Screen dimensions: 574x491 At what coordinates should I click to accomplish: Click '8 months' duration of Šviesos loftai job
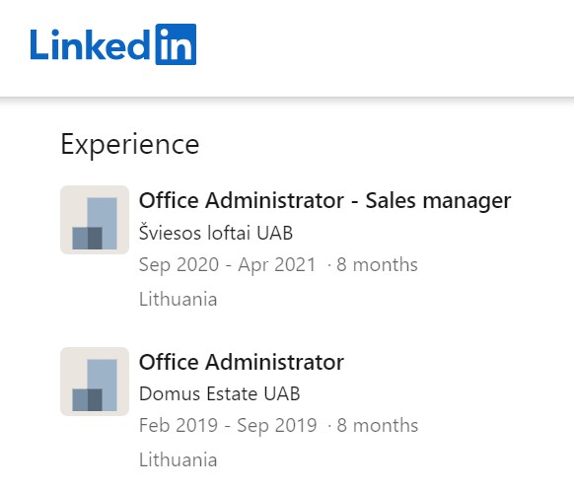(x=377, y=264)
